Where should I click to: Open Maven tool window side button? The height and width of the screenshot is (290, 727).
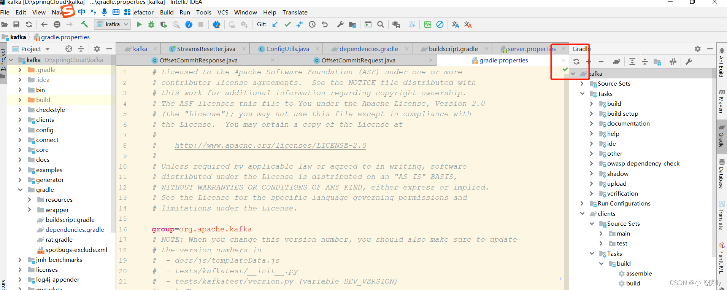click(722, 101)
